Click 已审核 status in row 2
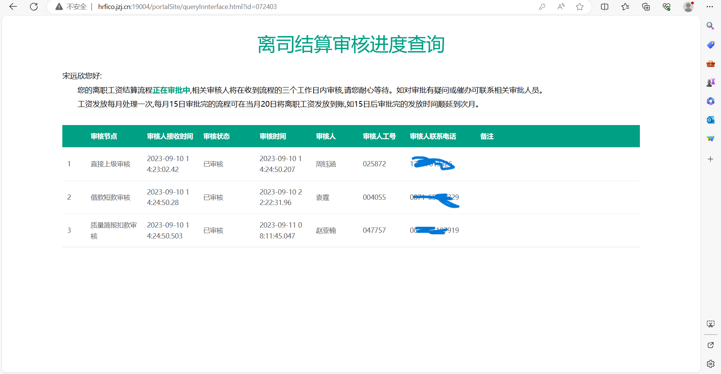Screen dimensions: 721x374 point(213,198)
